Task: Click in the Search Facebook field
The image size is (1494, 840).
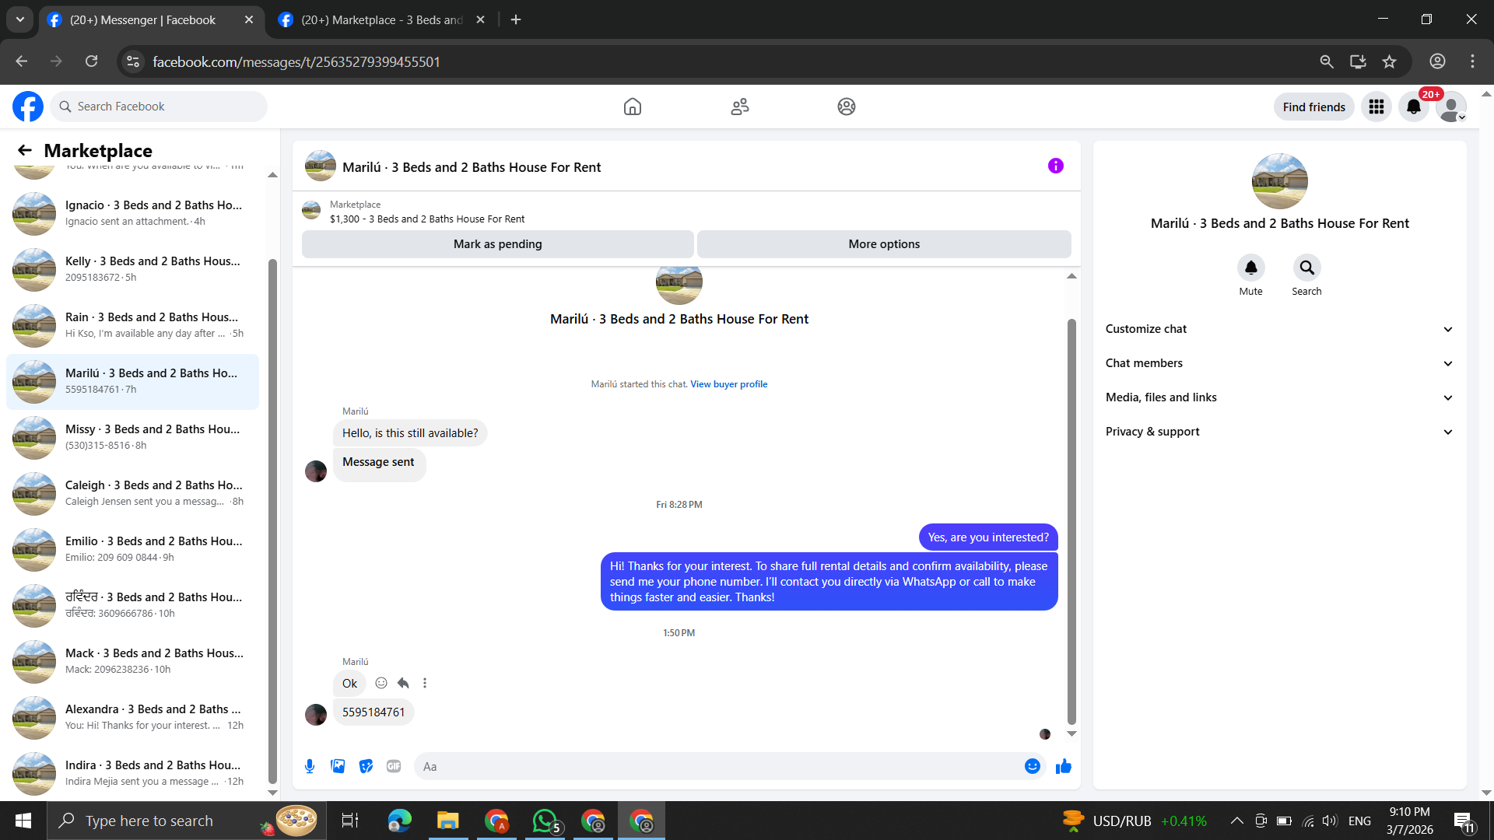Action: pyautogui.click(x=159, y=107)
